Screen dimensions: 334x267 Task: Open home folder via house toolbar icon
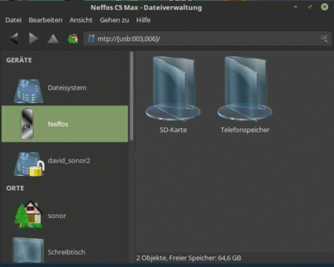73,39
